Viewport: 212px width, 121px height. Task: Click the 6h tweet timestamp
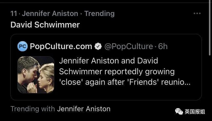coord(163,46)
